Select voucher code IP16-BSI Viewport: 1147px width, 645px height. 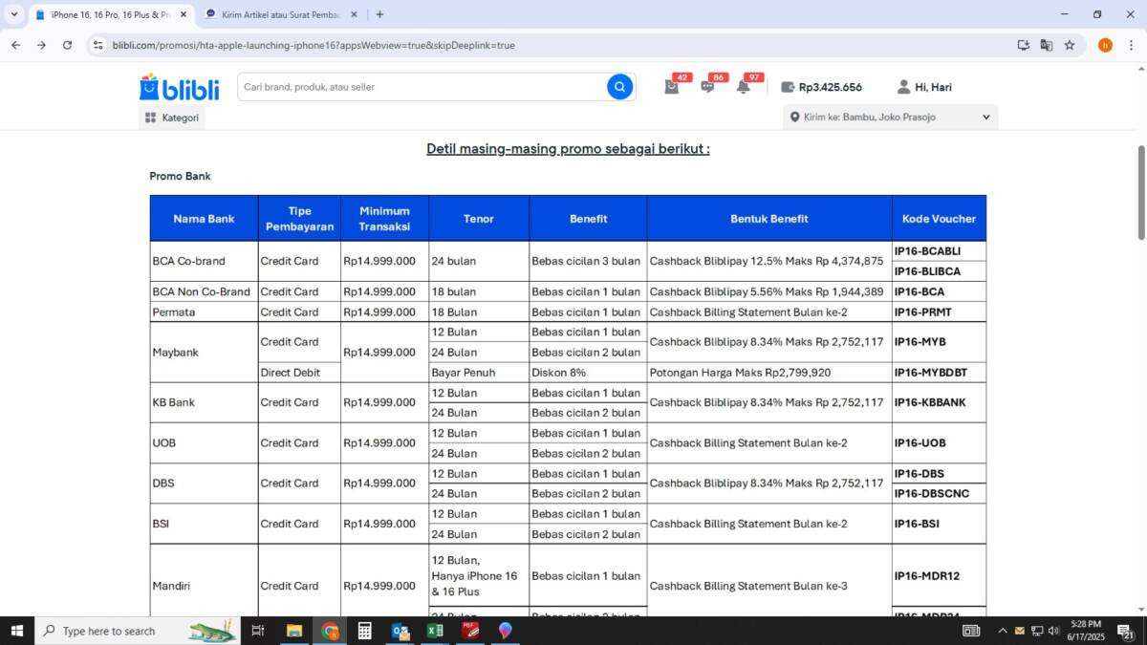[917, 524]
